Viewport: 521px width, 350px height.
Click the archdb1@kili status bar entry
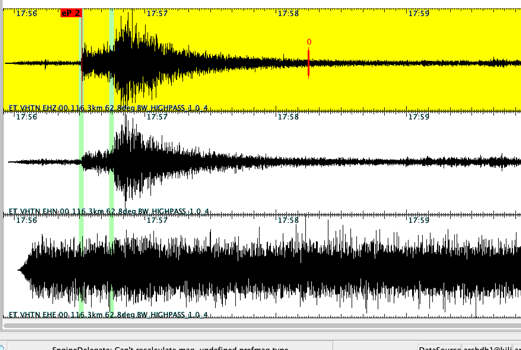pyautogui.click(x=487, y=348)
